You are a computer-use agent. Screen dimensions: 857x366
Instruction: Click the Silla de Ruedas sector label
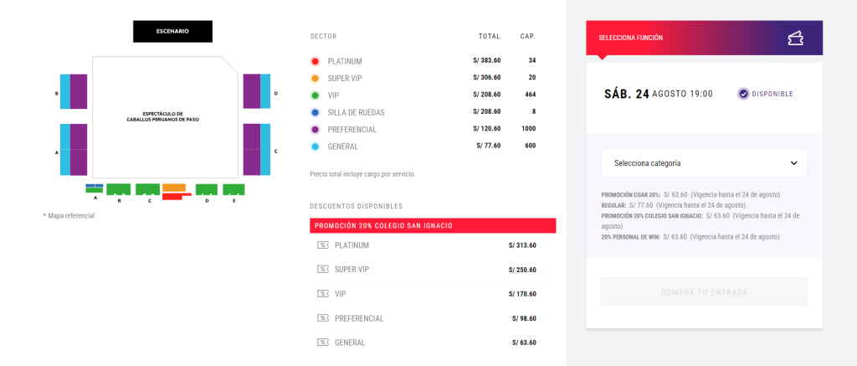coord(356,112)
